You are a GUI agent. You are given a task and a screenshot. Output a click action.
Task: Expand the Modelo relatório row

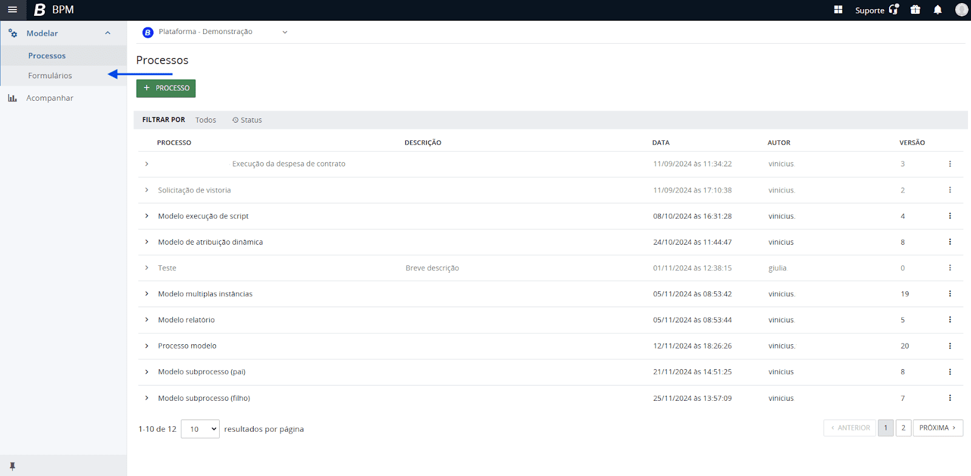click(x=147, y=320)
